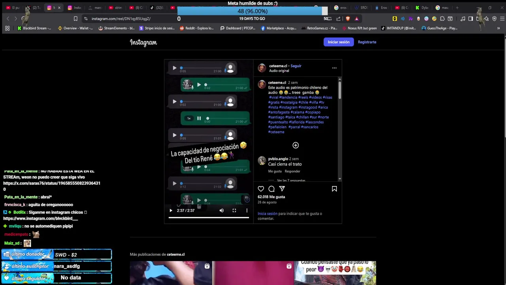Open the RetroGames.cz bookmark
506x285 pixels.
(319, 28)
